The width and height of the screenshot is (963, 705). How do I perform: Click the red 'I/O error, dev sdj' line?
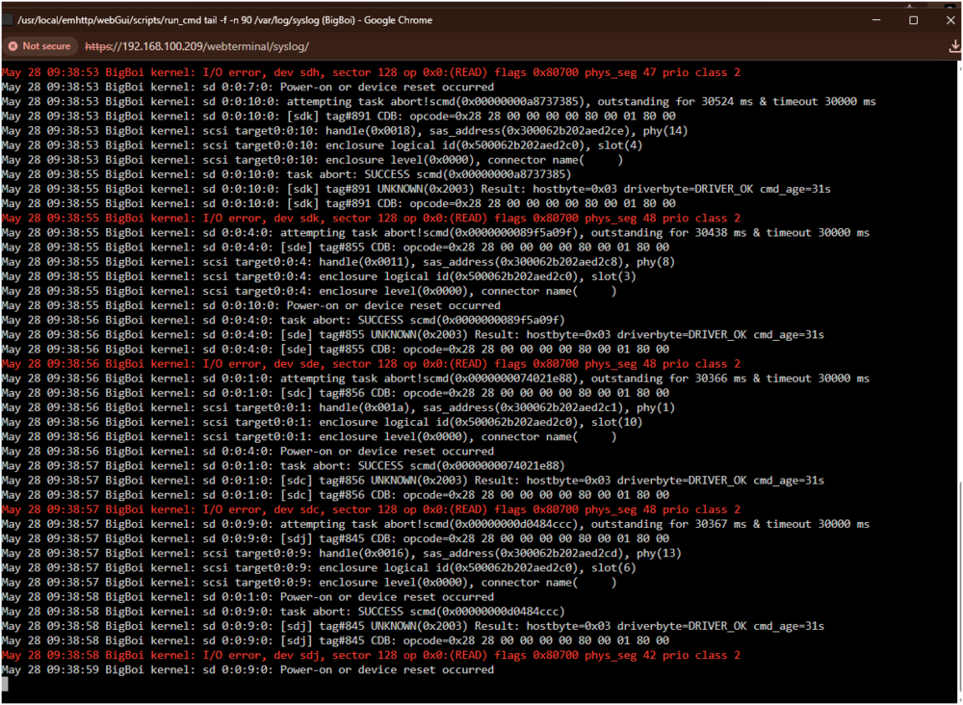click(x=371, y=655)
